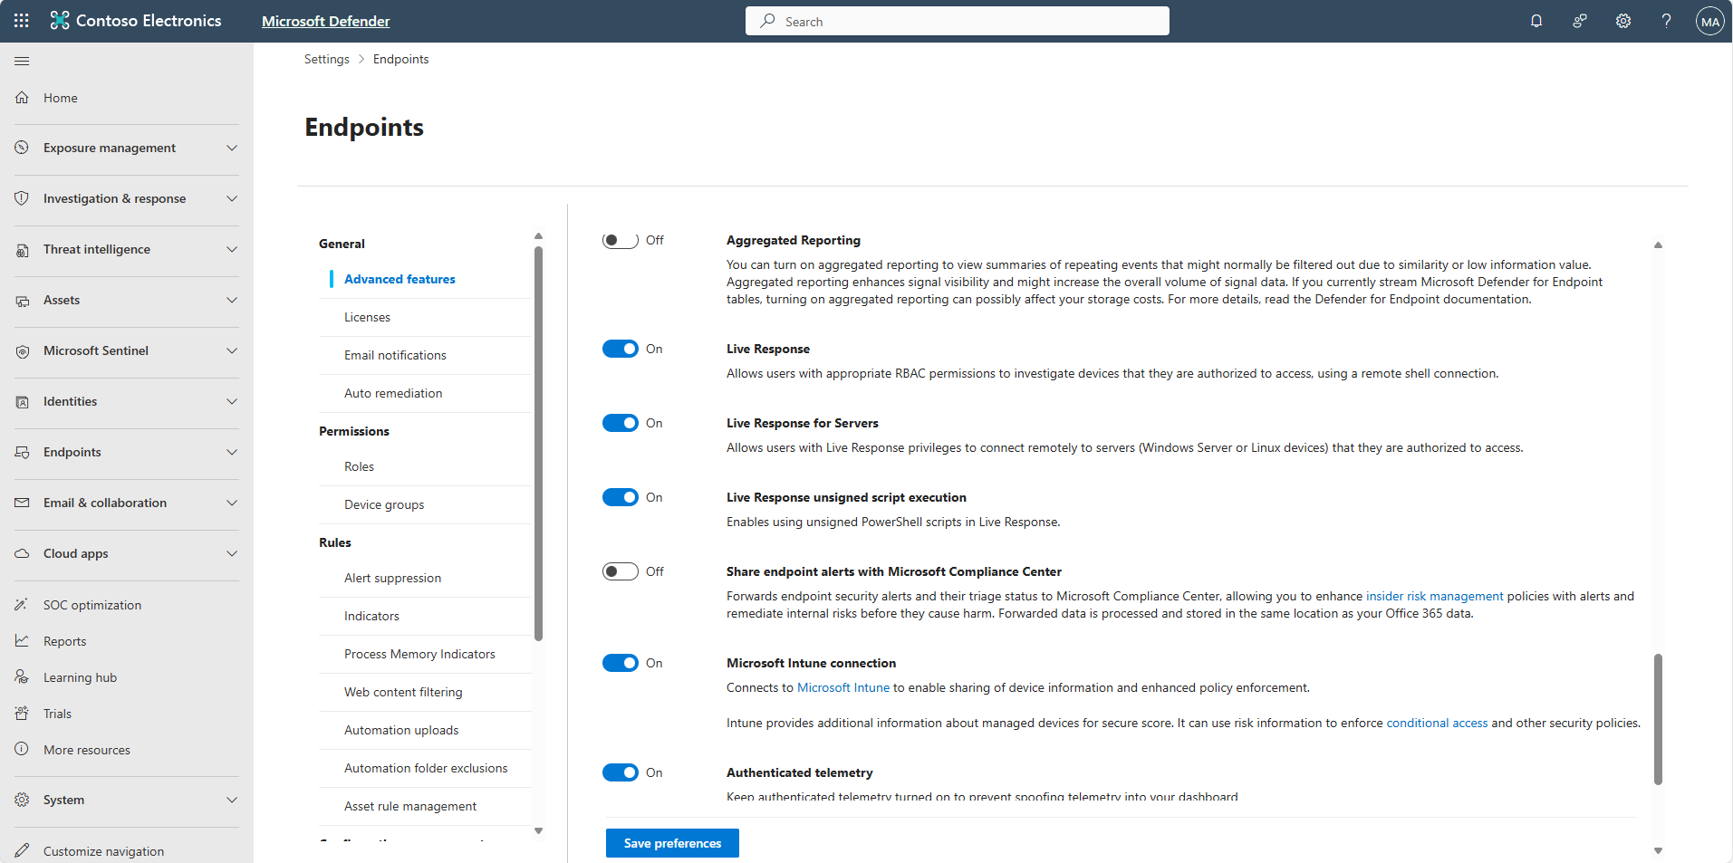Open the app launcher waffle icon
Viewport: 1733px width, 863px height.
[22, 21]
